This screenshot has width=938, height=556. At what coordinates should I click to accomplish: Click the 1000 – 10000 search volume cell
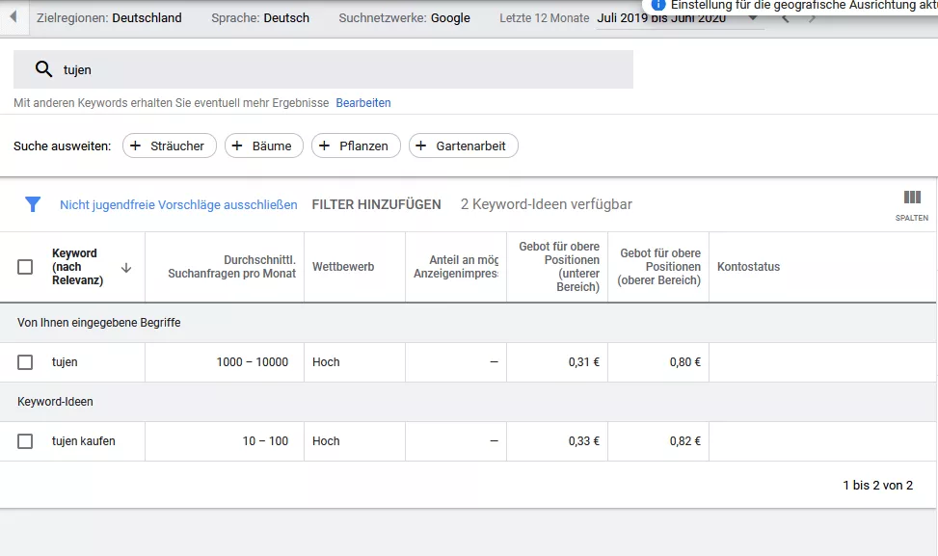(x=252, y=362)
